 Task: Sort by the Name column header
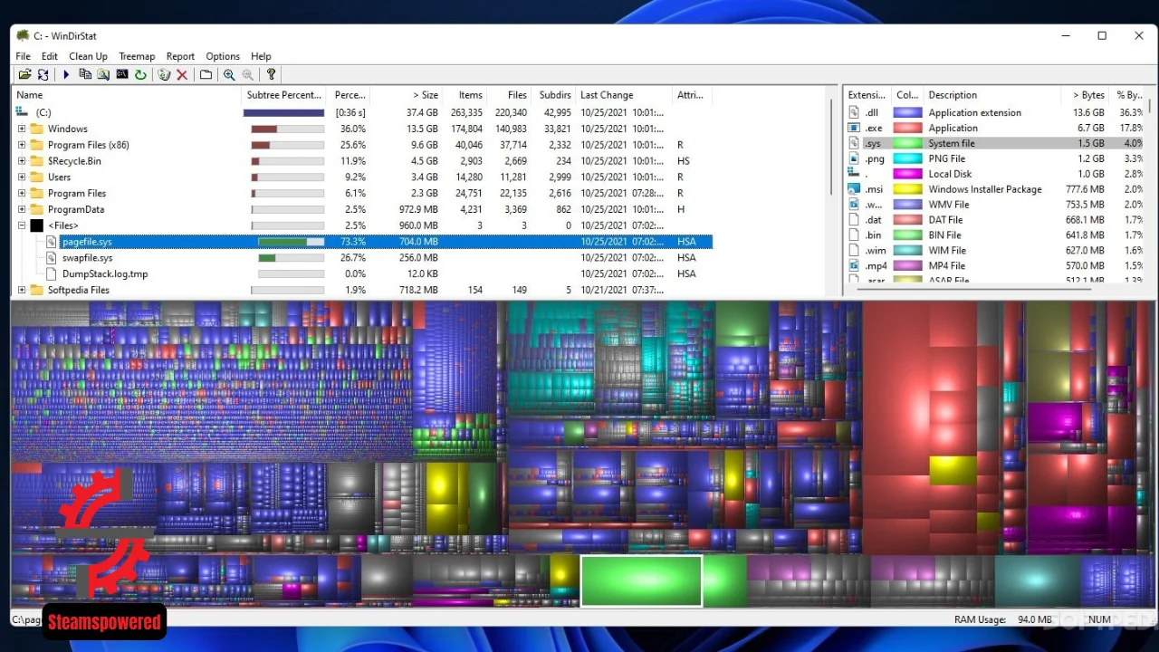tap(127, 94)
